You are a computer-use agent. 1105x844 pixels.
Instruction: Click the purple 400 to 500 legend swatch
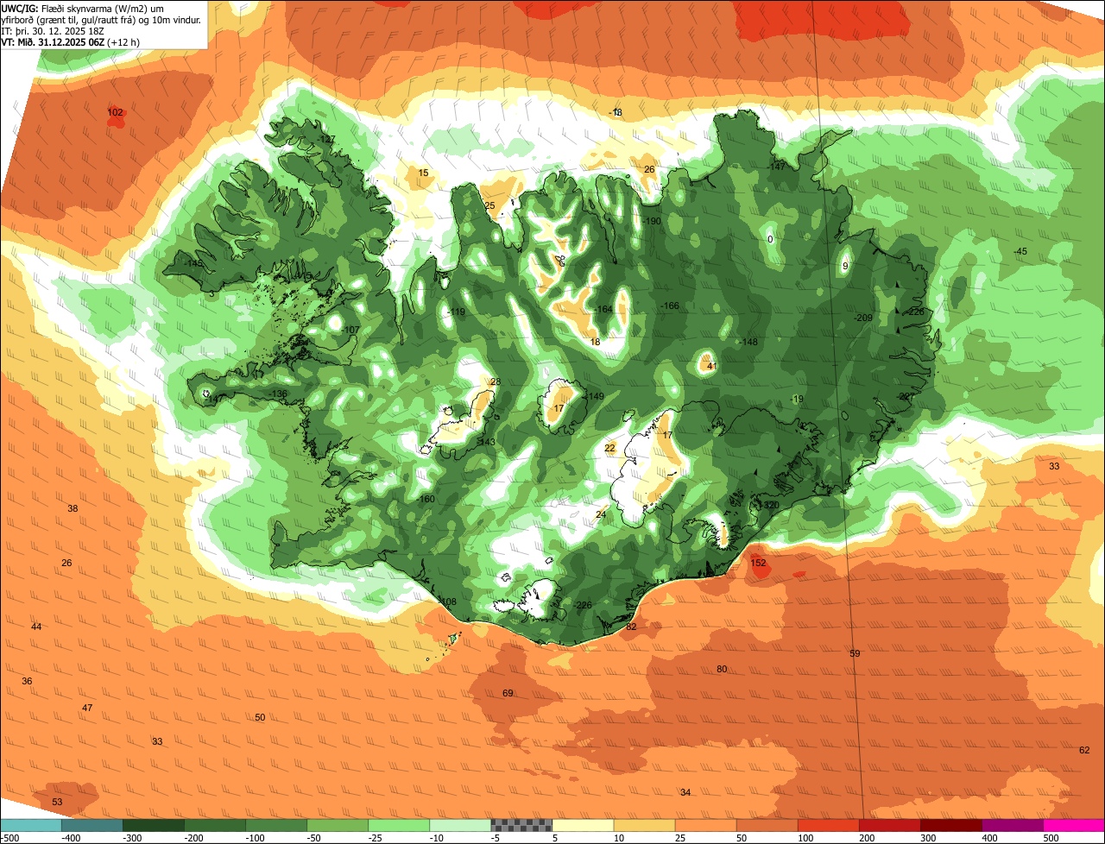pos(1013,825)
